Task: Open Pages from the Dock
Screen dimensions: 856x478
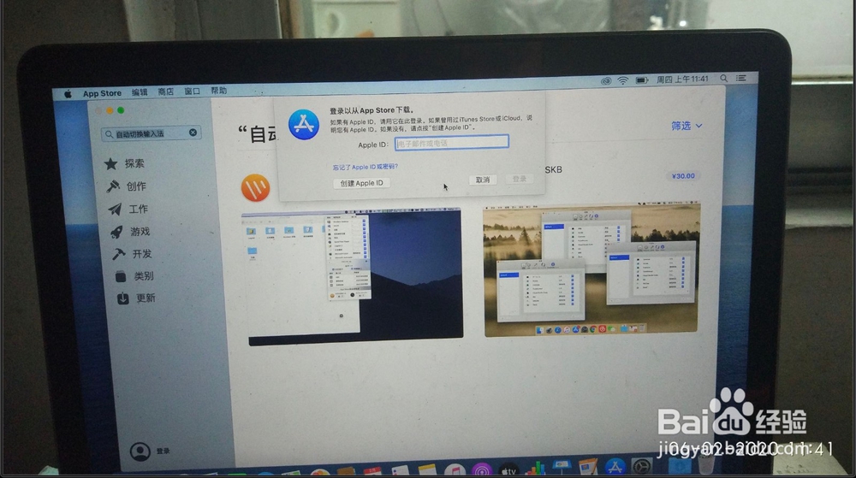Action: click(588, 469)
